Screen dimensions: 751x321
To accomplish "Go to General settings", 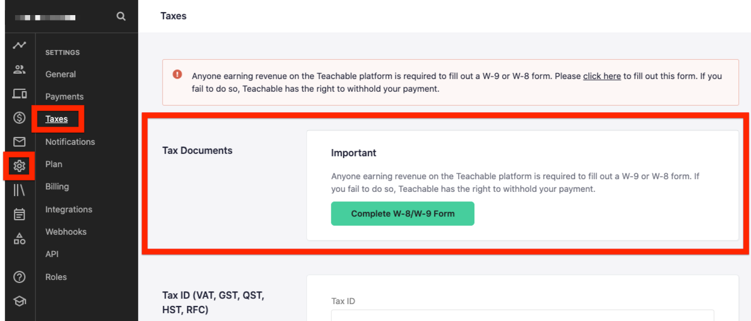I will coord(60,74).
